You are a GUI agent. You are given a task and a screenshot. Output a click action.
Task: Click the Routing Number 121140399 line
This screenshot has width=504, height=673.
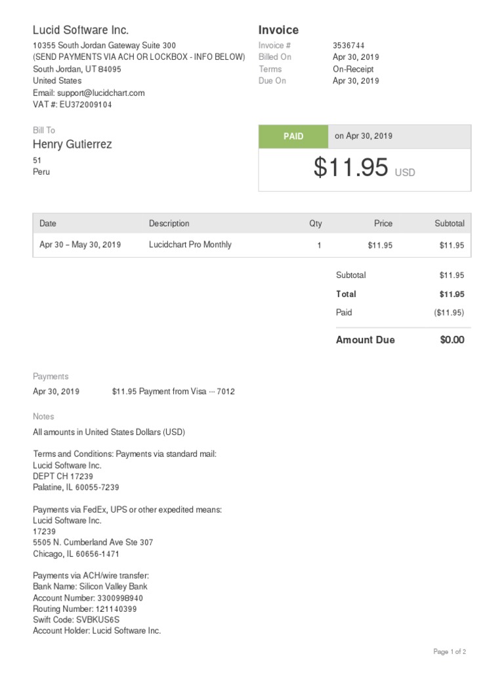tap(85, 609)
